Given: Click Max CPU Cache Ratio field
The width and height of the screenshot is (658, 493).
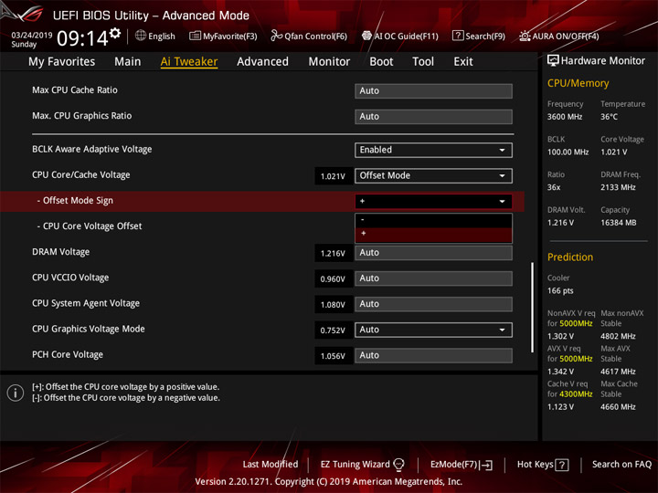Looking at the screenshot, I should 433,91.
